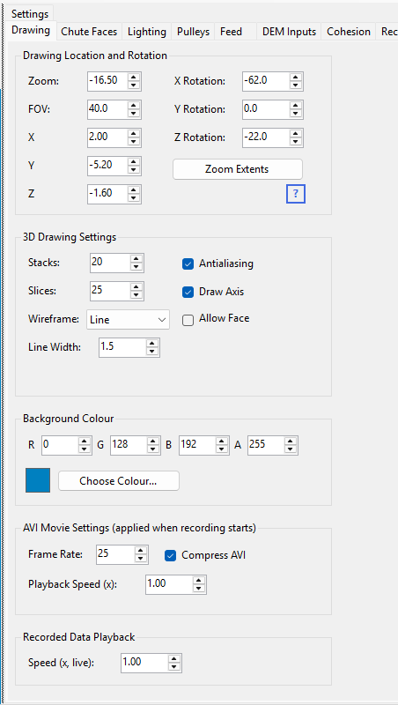
Task: Increase the B colour value
Action: pyautogui.click(x=222, y=442)
